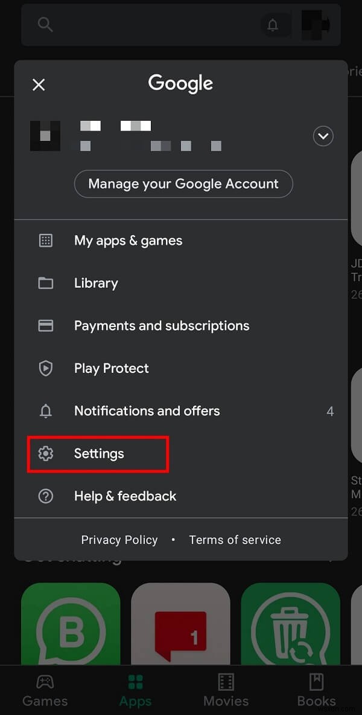Open Help & feedback
Viewport: 362px width, 715px height.
(125, 496)
